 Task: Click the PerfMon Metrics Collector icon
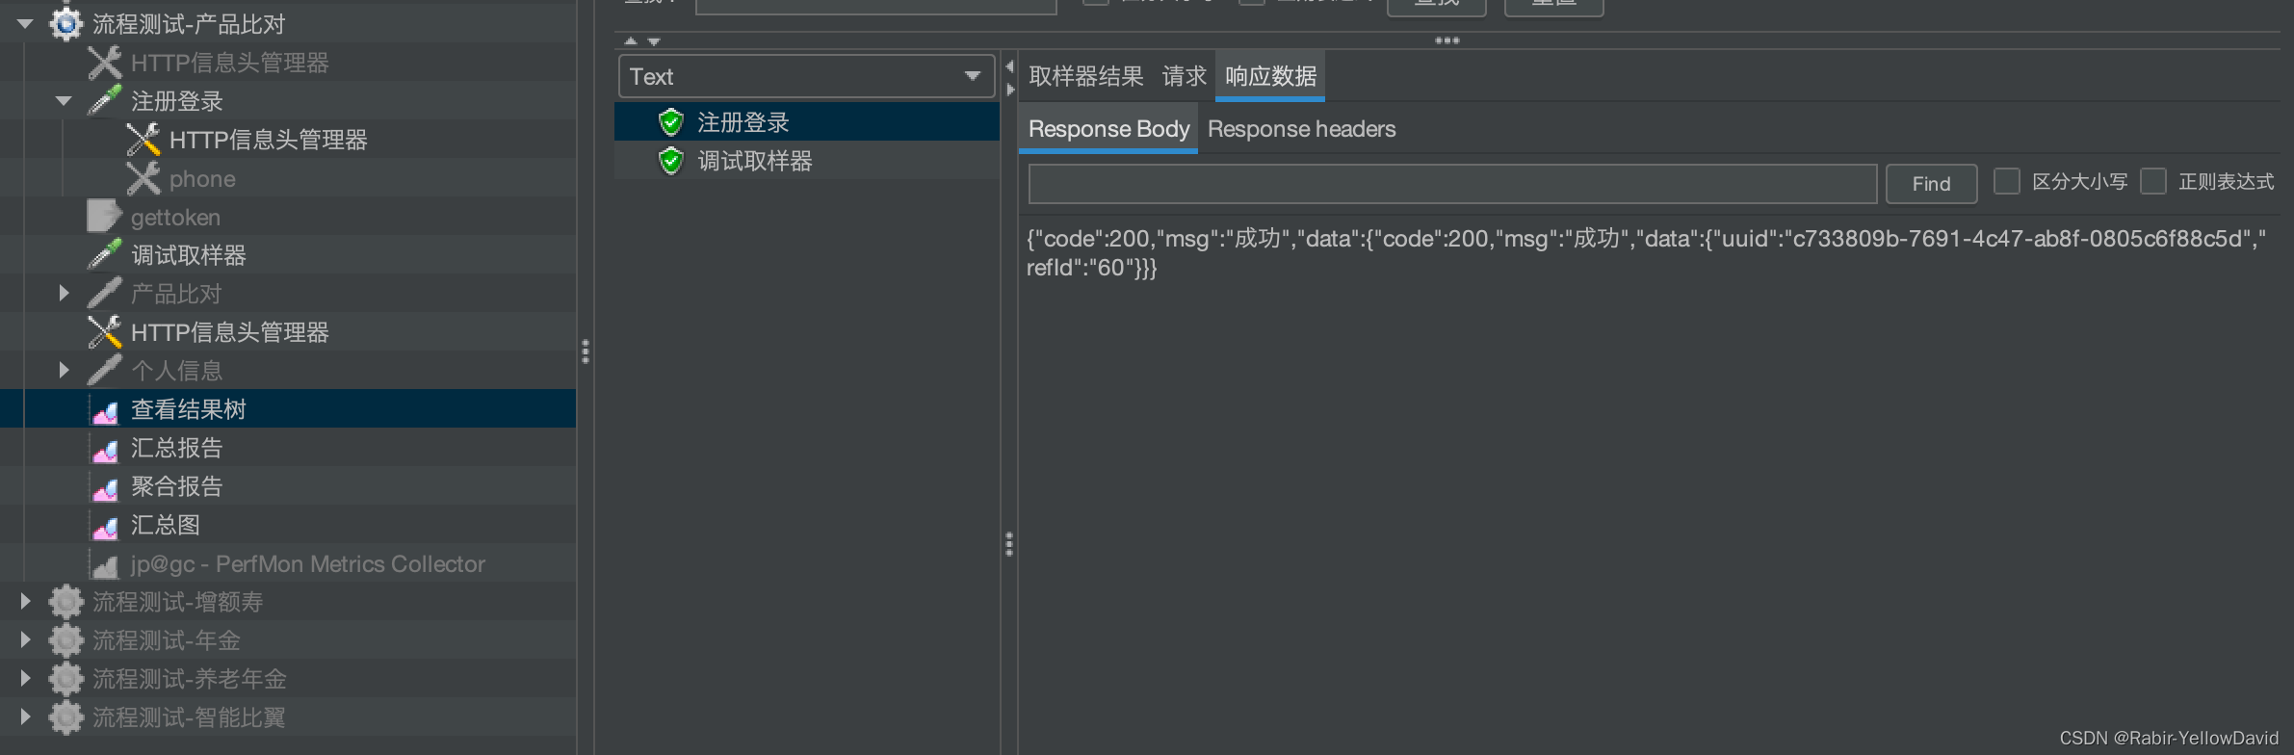(104, 565)
